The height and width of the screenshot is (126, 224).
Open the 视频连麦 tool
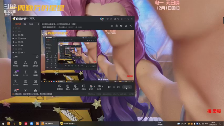[x=16, y=73]
